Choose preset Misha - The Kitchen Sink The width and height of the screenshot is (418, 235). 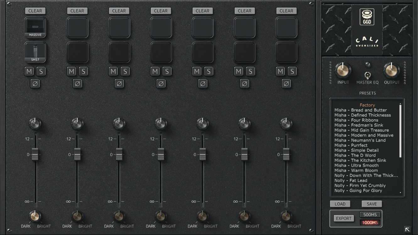(360, 160)
